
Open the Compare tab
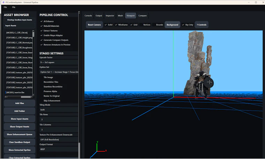(x=143, y=16)
